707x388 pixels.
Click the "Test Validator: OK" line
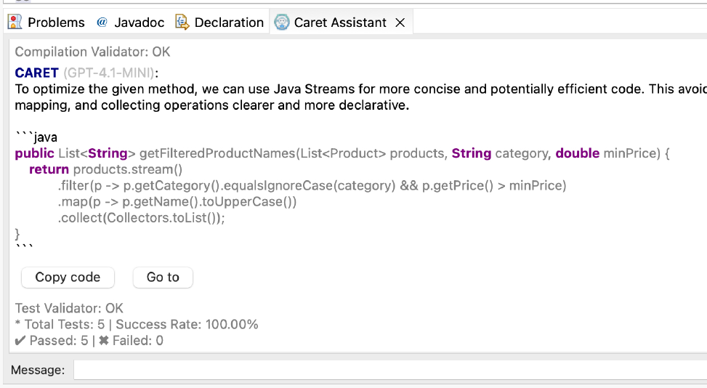pyautogui.click(x=69, y=308)
